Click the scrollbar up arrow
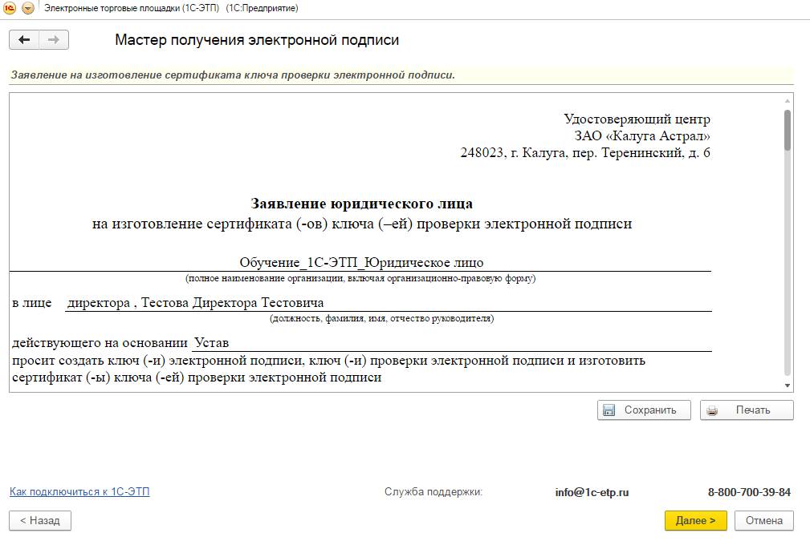The height and width of the screenshot is (541, 810). (788, 101)
